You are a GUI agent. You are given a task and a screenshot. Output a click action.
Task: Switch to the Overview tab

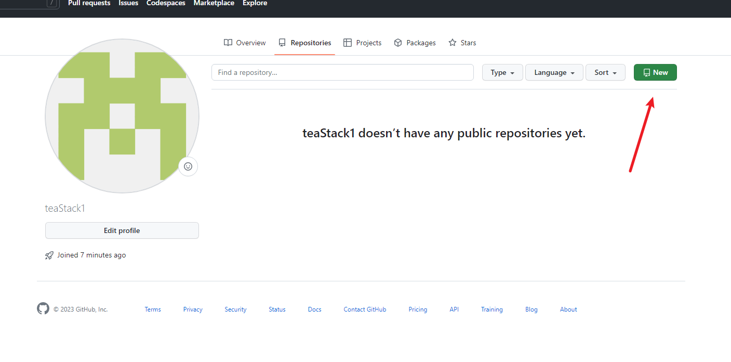[245, 43]
